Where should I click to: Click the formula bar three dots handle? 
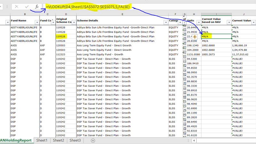coord(7,7)
